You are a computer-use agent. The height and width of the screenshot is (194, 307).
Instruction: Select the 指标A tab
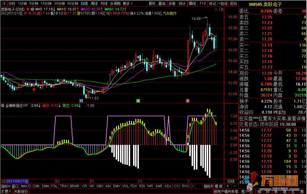6,186
